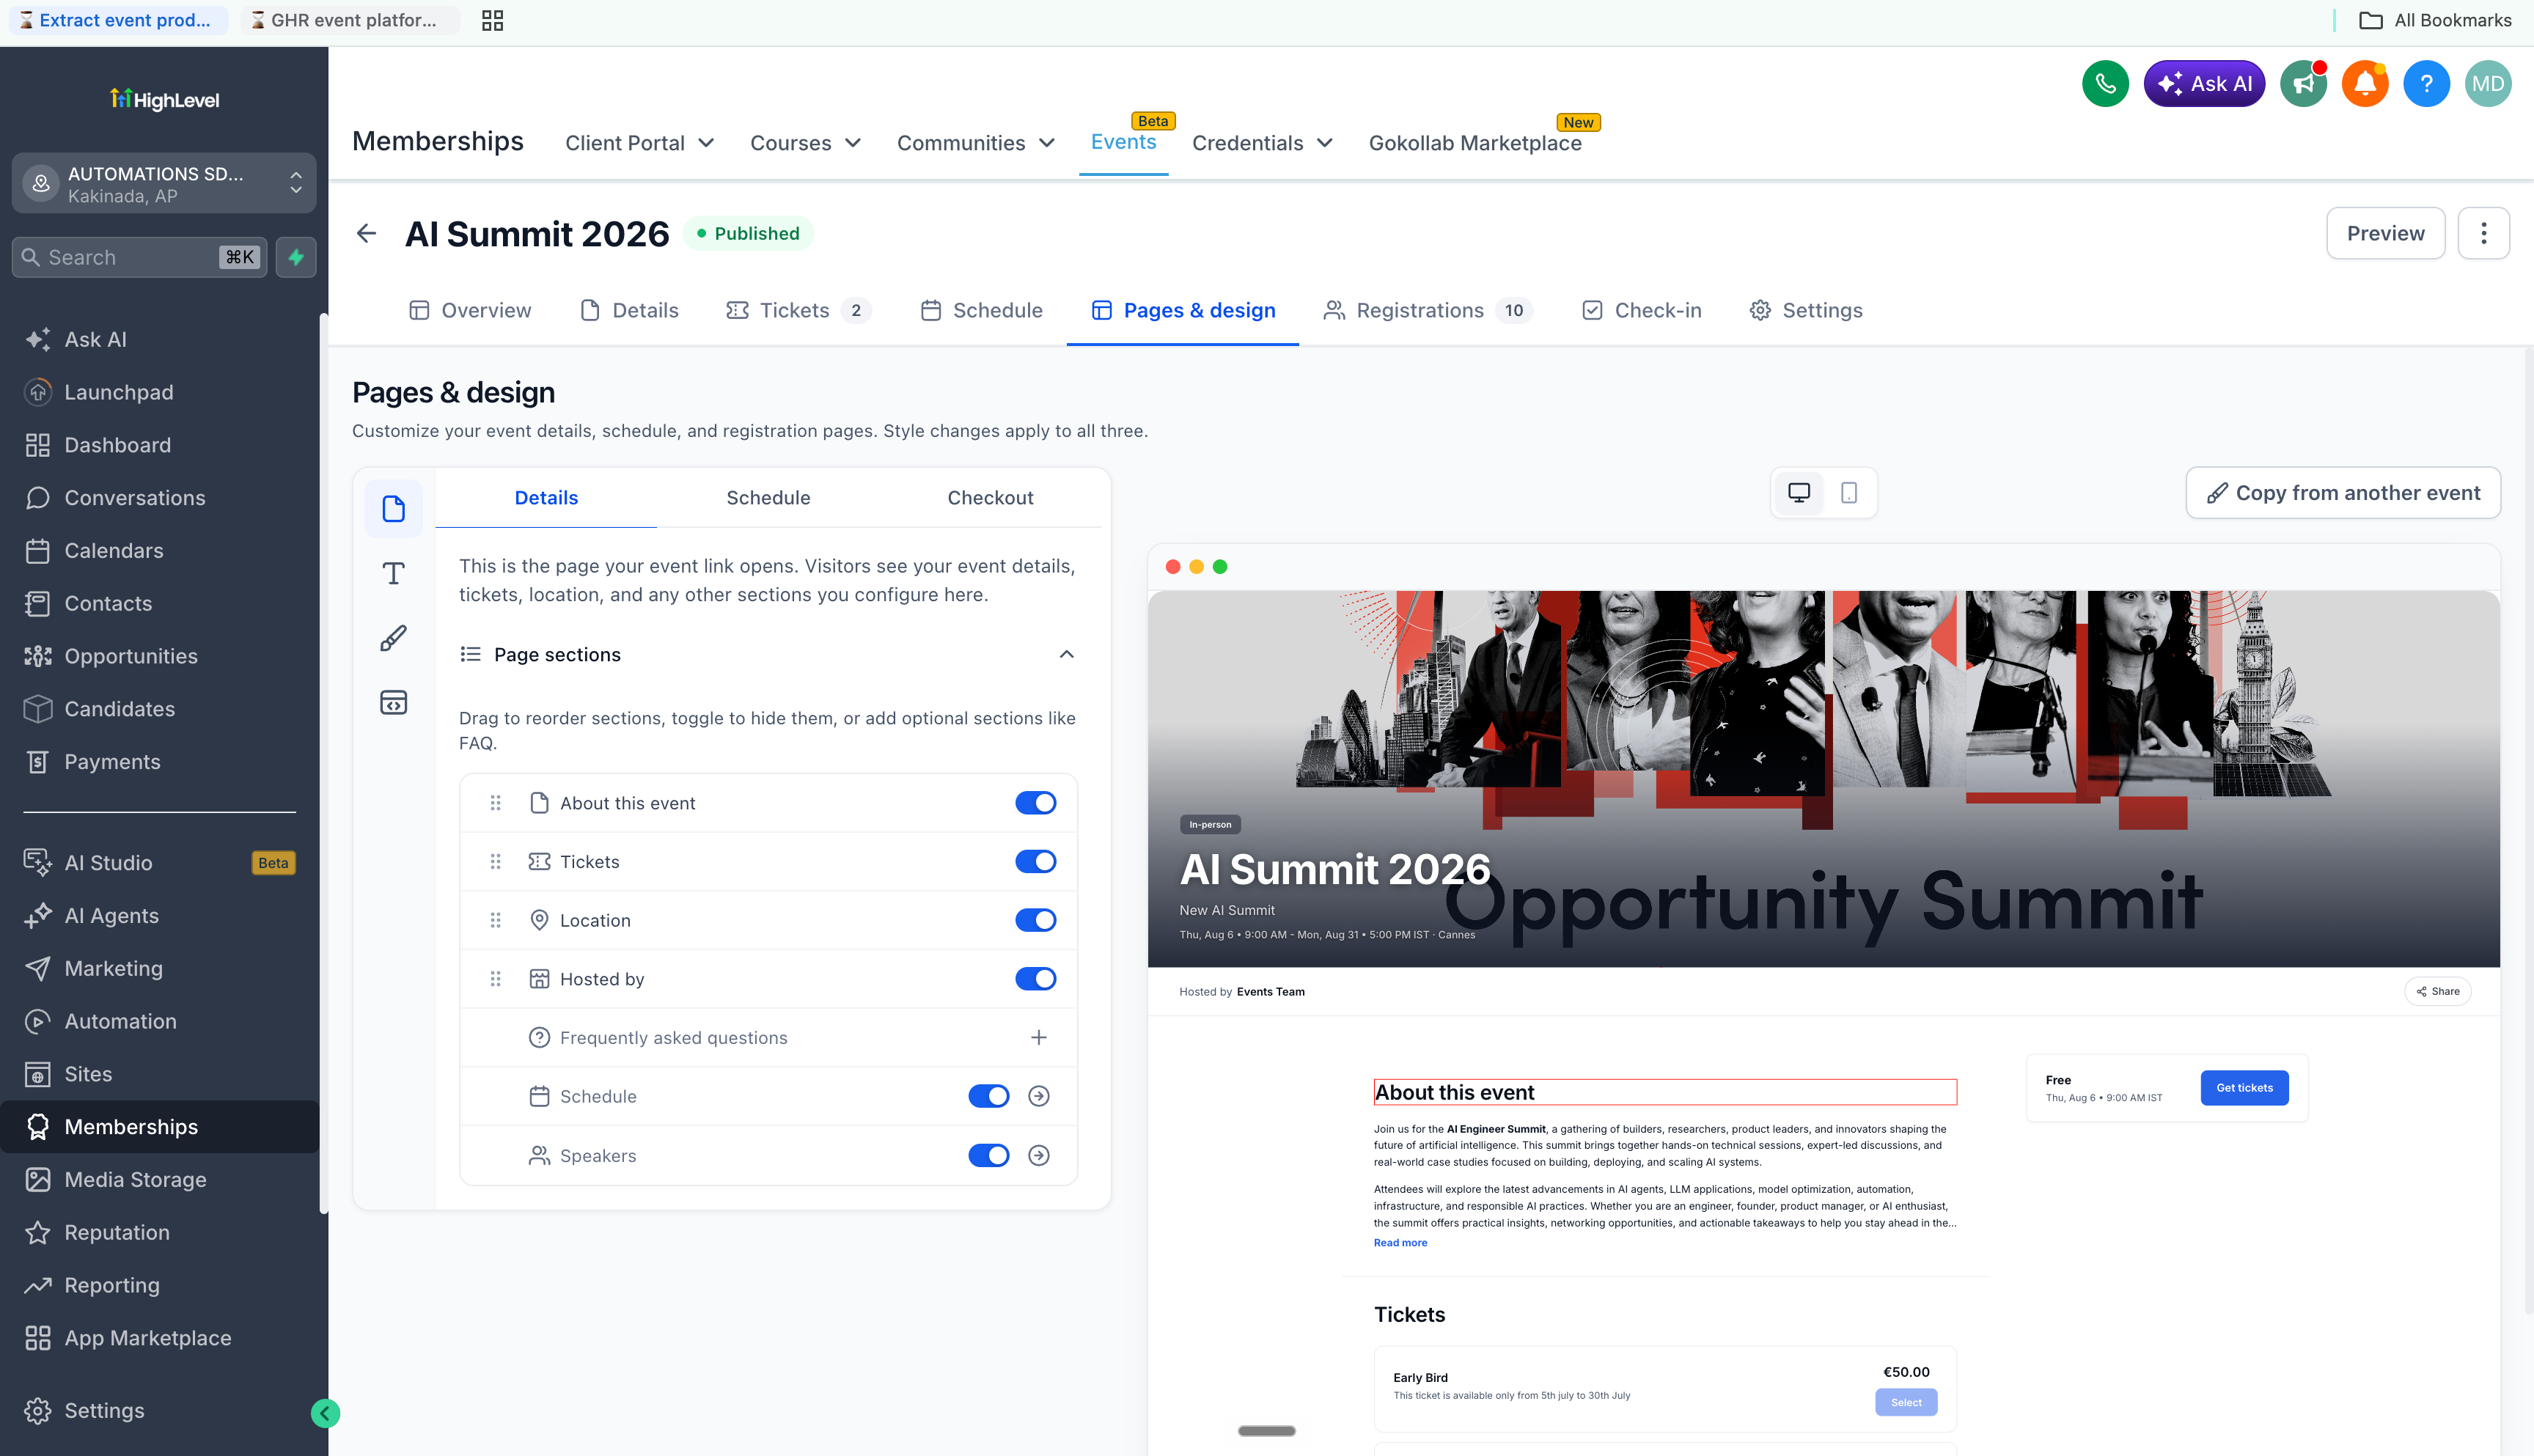Click the Preview button
Image resolution: width=2534 pixels, height=1456 pixels.
pyautogui.click(x=2385, y=233)
